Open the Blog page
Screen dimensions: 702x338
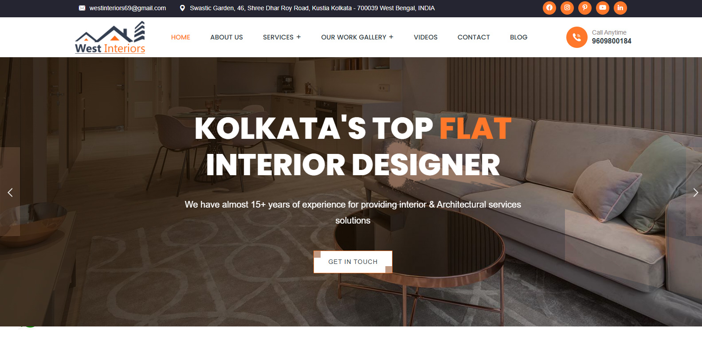pos(518,37)
